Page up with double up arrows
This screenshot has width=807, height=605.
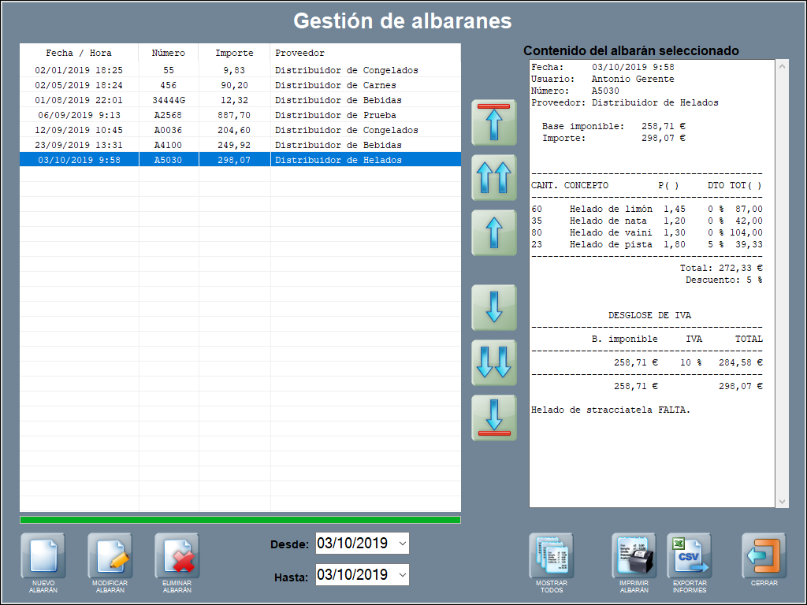494,177
